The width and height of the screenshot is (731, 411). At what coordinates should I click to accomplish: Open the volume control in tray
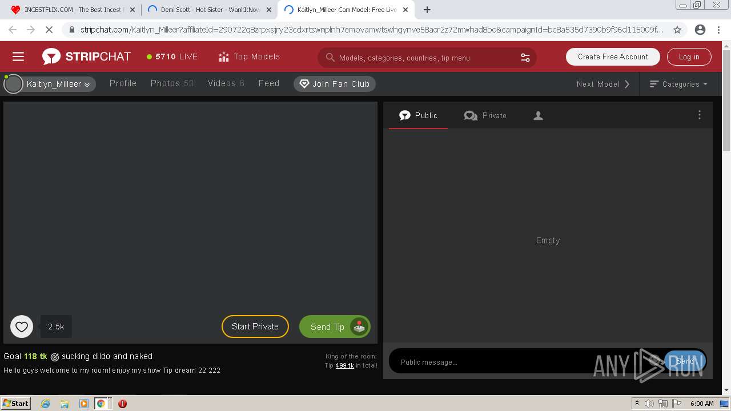(649, 404)
